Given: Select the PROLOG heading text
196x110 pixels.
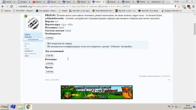Looking at the screenshot, I should tap(51, 15).
